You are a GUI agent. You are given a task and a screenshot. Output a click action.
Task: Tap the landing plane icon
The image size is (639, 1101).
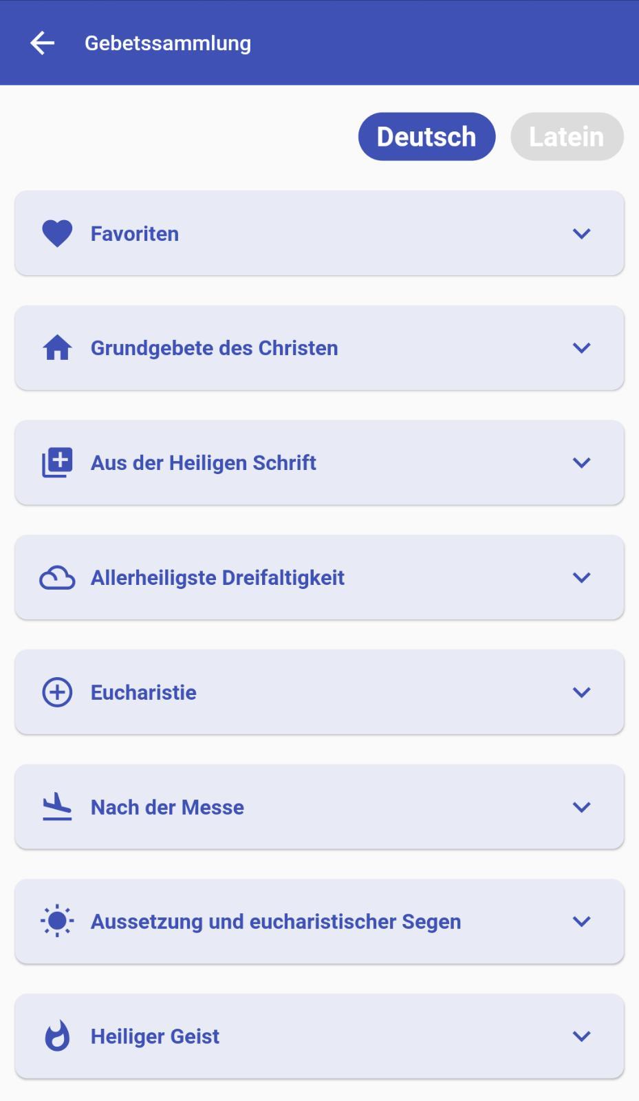[x=57, y=806]
